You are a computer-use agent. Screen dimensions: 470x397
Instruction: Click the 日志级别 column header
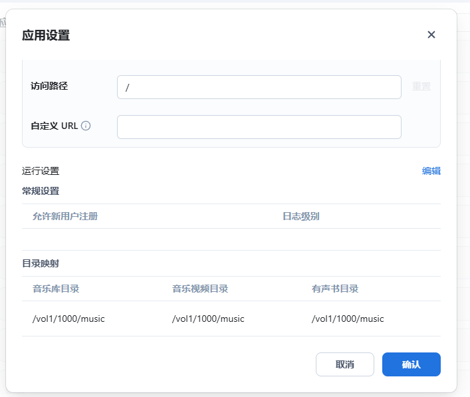[x=301, y=216]
